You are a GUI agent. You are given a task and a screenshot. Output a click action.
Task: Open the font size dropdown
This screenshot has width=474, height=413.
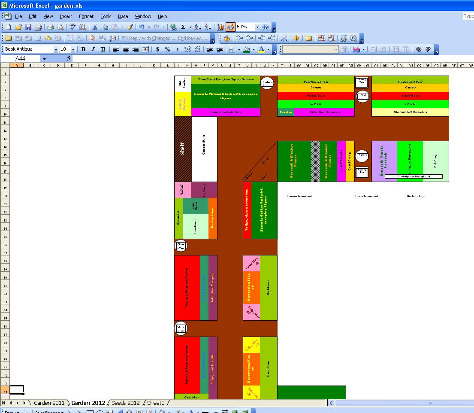click(x=73, y=49)
